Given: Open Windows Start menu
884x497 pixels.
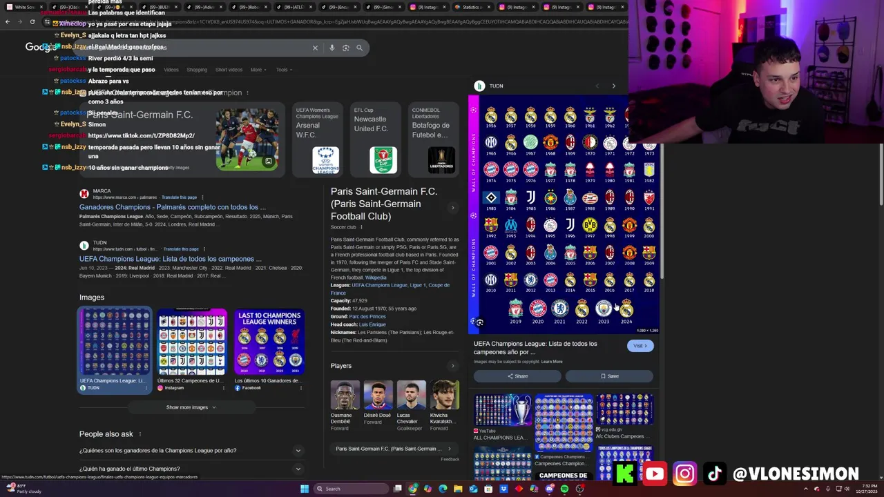Looking at the screenshot, I should pyautogui.click(x=304, y=489).
